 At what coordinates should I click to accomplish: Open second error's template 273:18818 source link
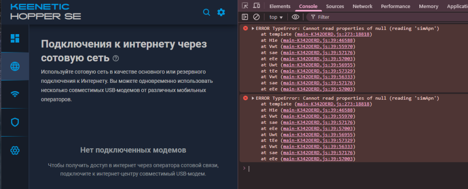333,104
